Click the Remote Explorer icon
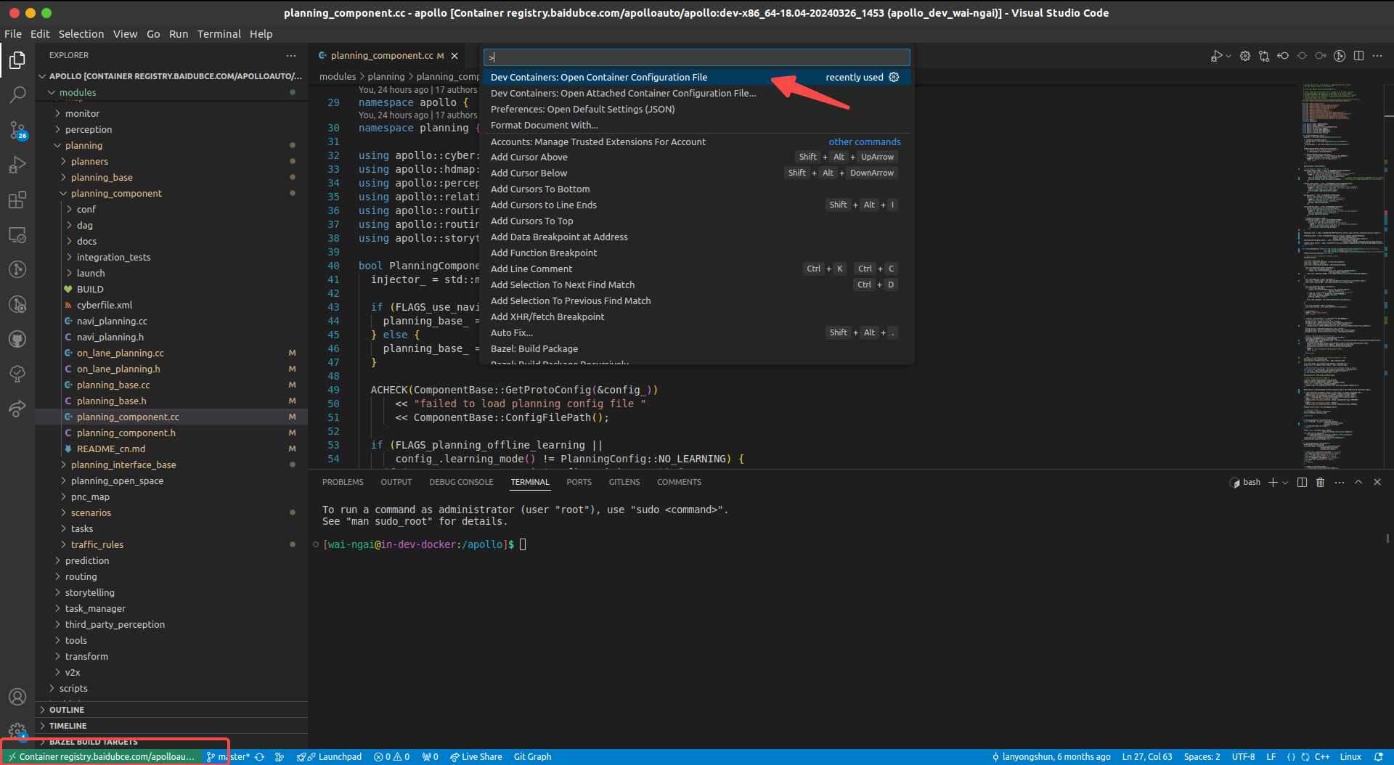The image size is (1394, 765). coord(17,235)
